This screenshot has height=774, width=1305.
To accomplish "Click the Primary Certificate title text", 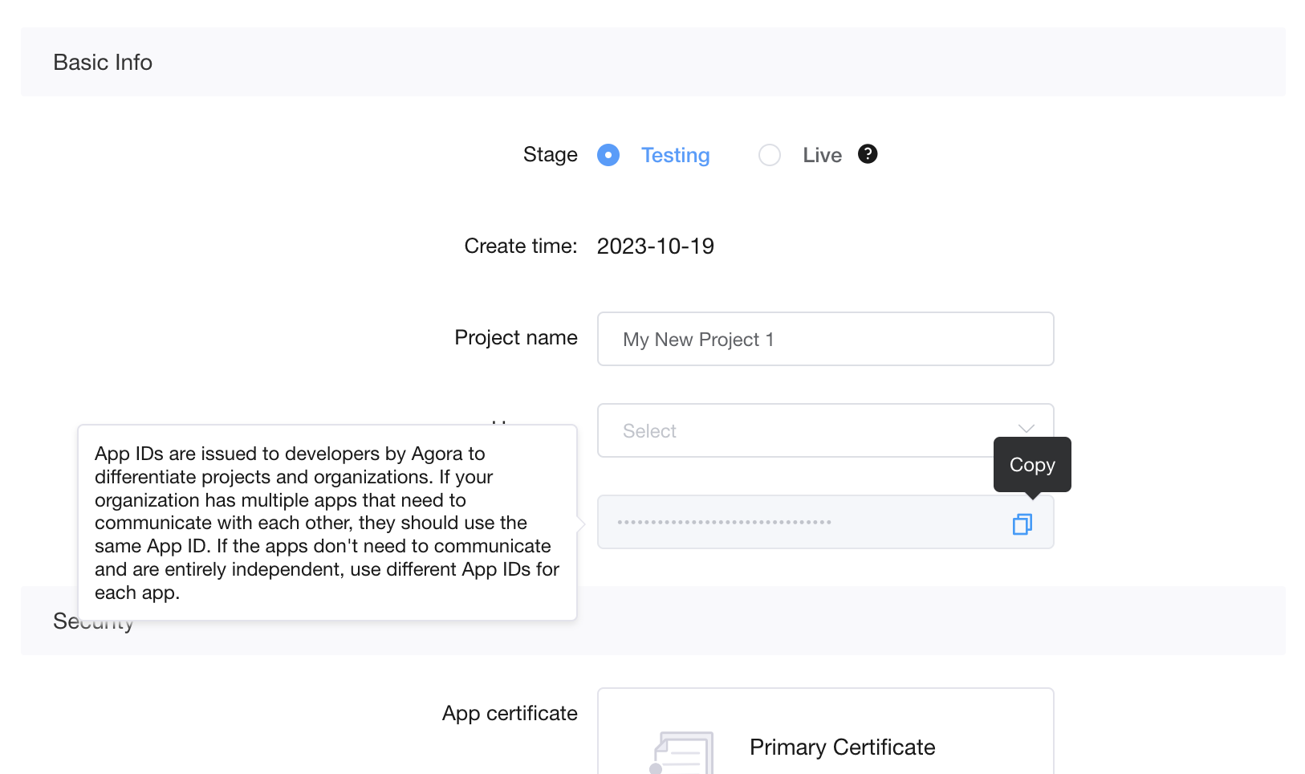I will point(842,748).
